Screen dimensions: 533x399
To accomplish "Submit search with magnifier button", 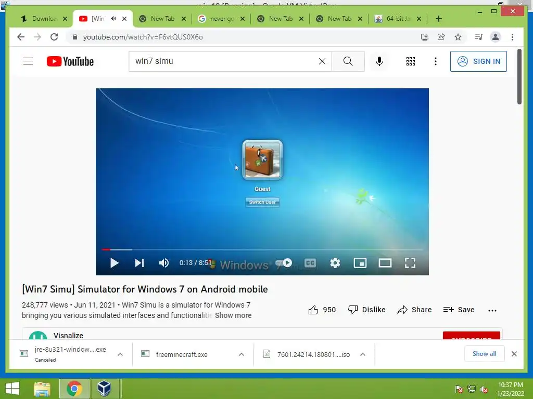I will tap(348, 61).
